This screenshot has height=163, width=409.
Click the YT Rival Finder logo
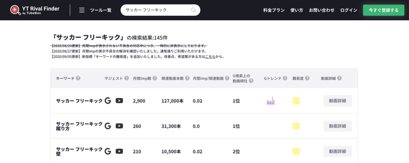pyautogui.click(x=35, y=10)
